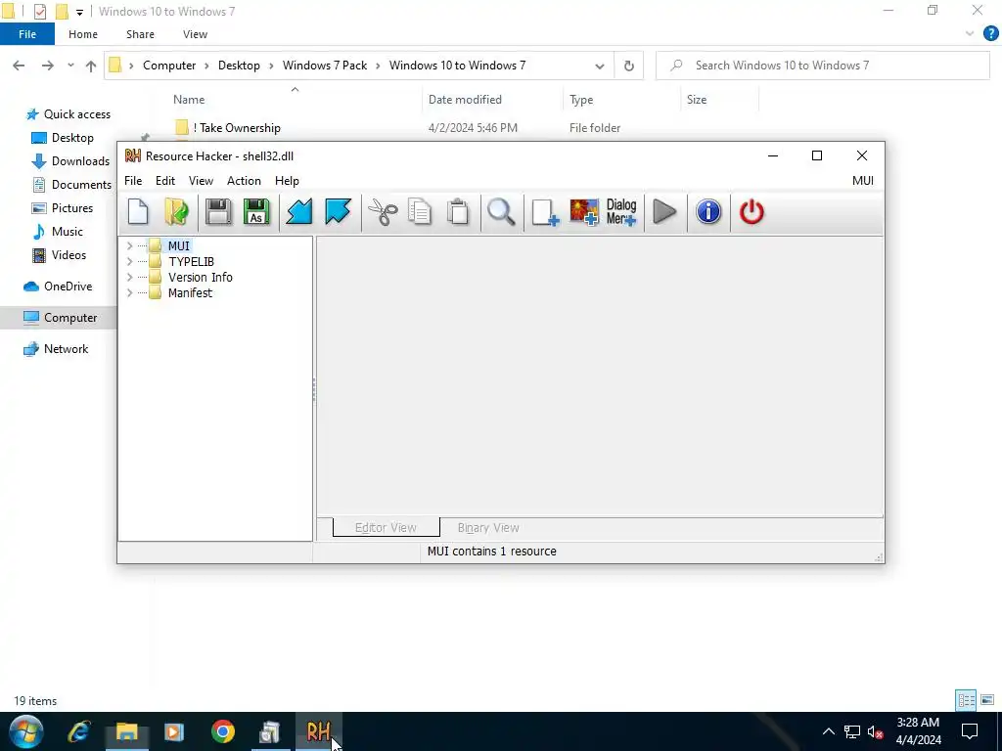Open the Find magnifier tool
Viewport: 1002px width, 751px height.
[501, 212]
